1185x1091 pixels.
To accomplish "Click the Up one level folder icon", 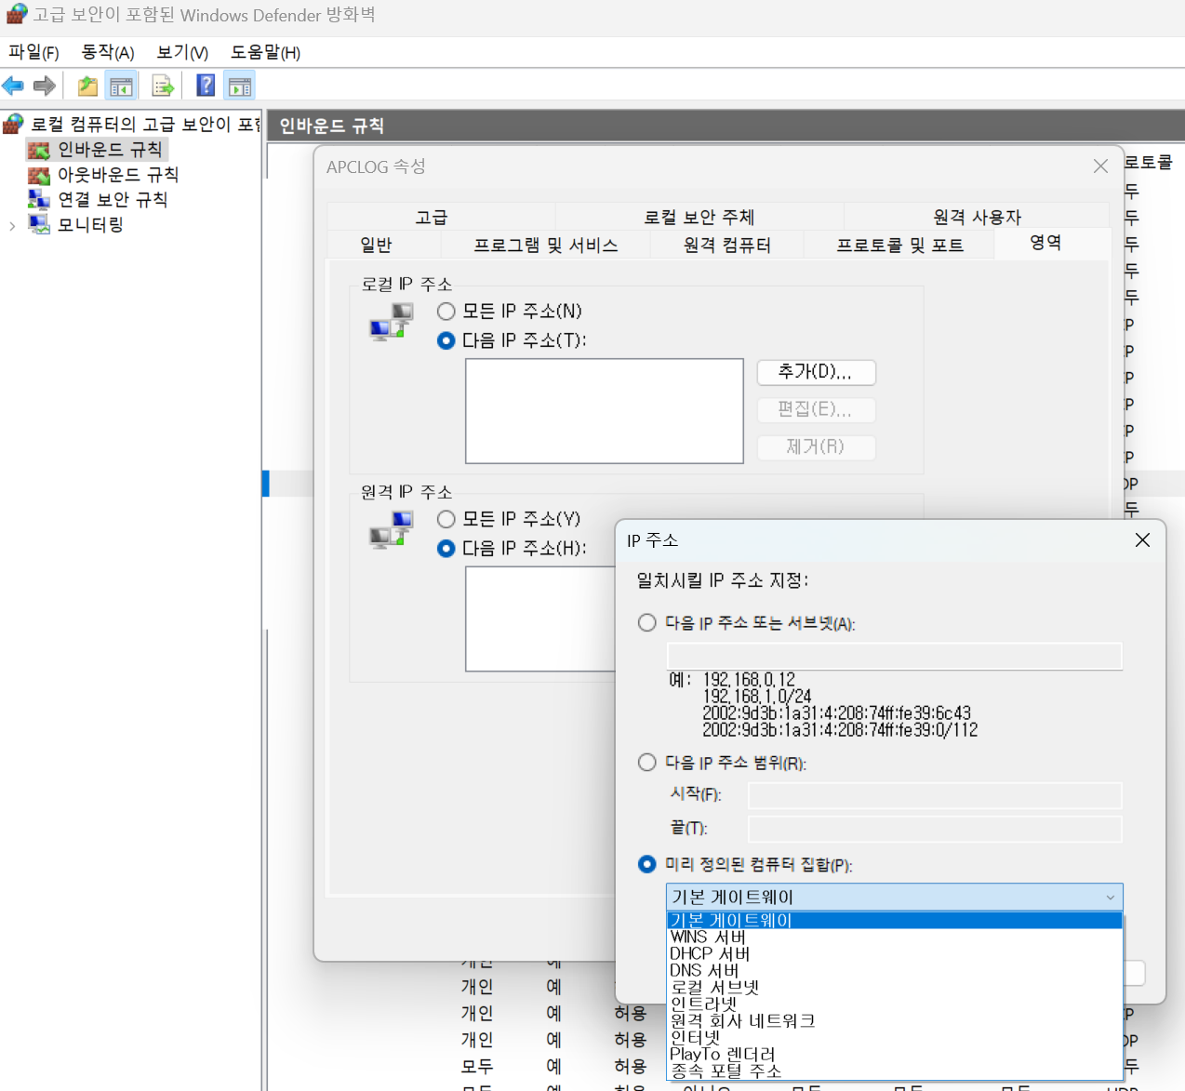I will click(87, 86).
